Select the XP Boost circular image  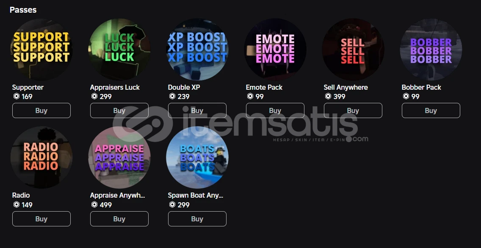(197, 50)
